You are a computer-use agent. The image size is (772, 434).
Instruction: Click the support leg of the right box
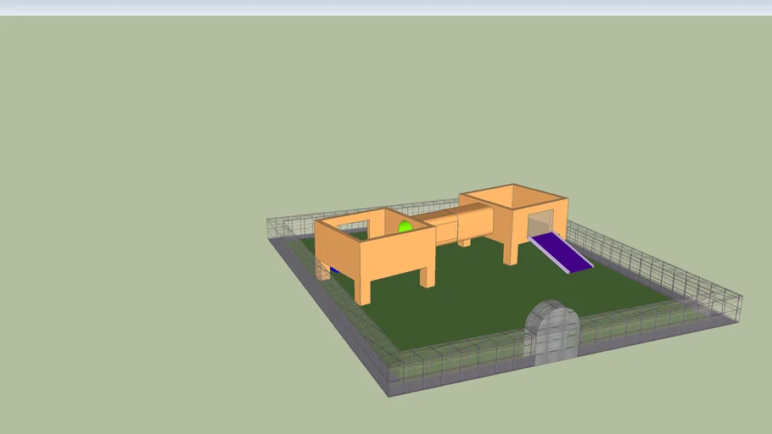pyautogui.click(x=510, y=253)
